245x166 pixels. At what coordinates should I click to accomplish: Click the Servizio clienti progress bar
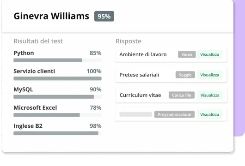(57, 78)
